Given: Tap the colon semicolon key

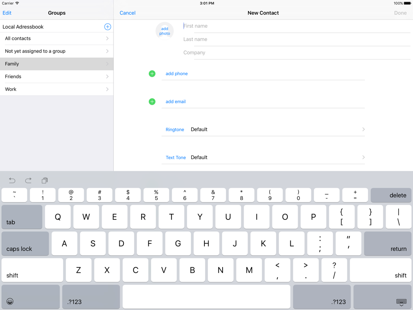Looking at the screenshot, I should click(320, 243).
